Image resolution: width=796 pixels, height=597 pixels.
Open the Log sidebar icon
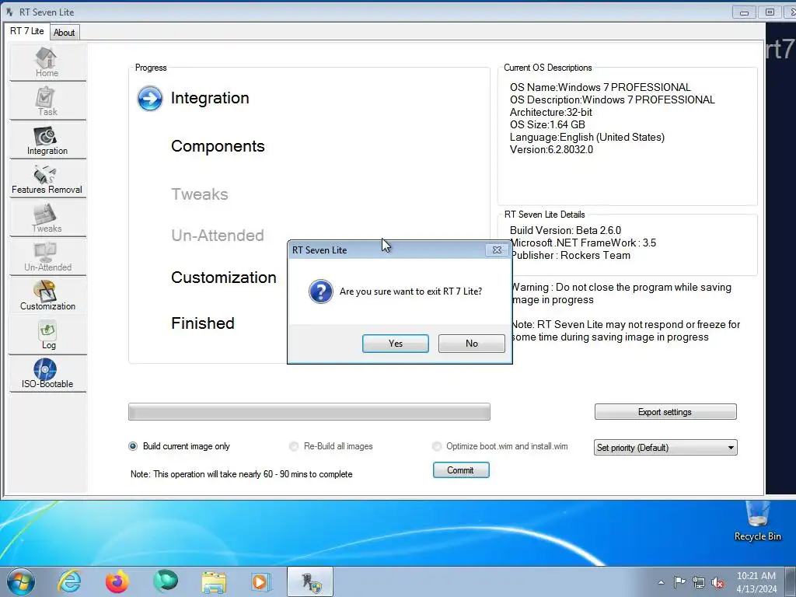47,334
